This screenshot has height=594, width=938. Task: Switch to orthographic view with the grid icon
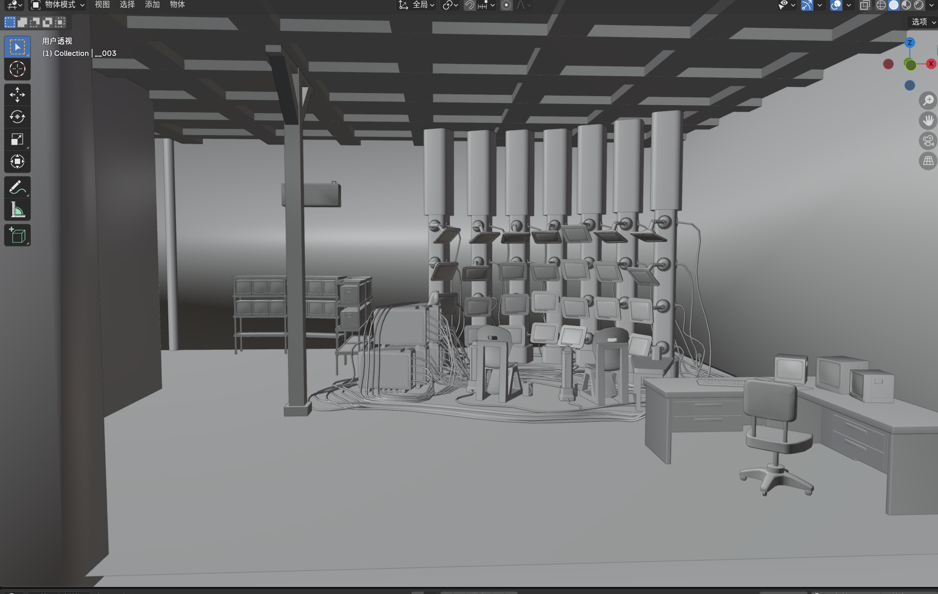pos(928,161)
